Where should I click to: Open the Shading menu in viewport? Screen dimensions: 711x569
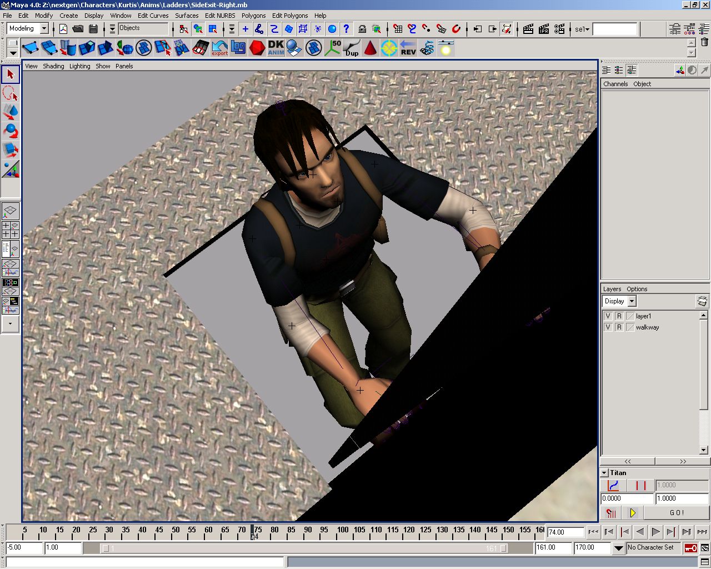pyautogui.click(x=53, y=66)
